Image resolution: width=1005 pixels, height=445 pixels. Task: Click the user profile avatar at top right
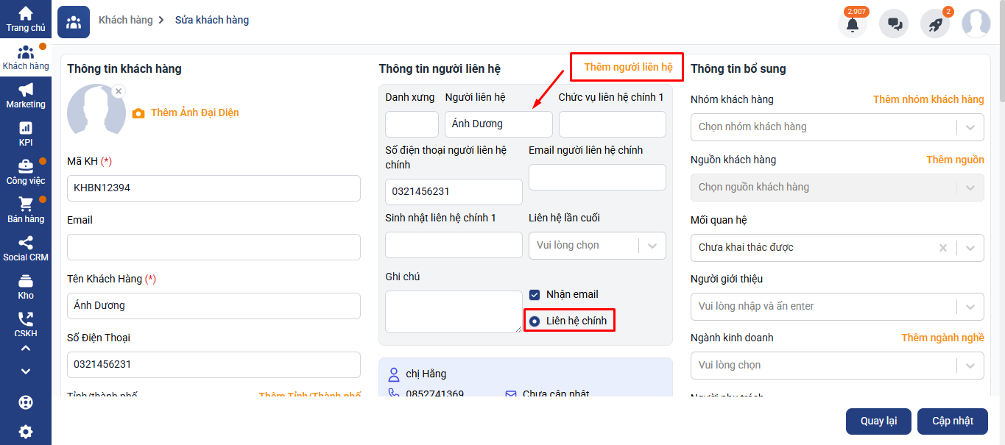point(976,24)
